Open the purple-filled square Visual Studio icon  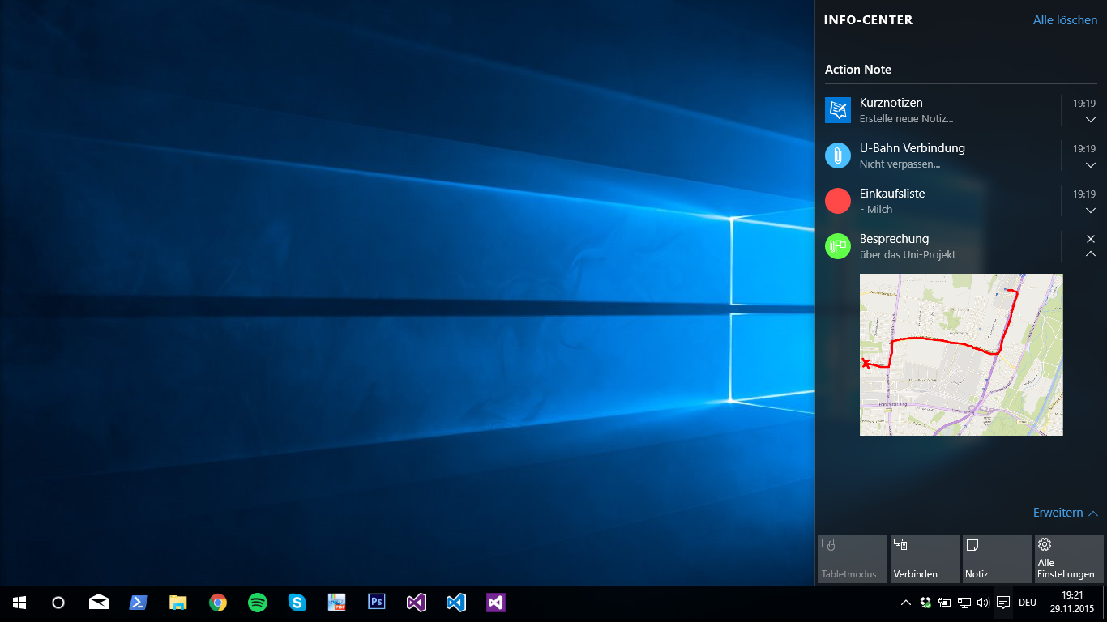point(496,603)
